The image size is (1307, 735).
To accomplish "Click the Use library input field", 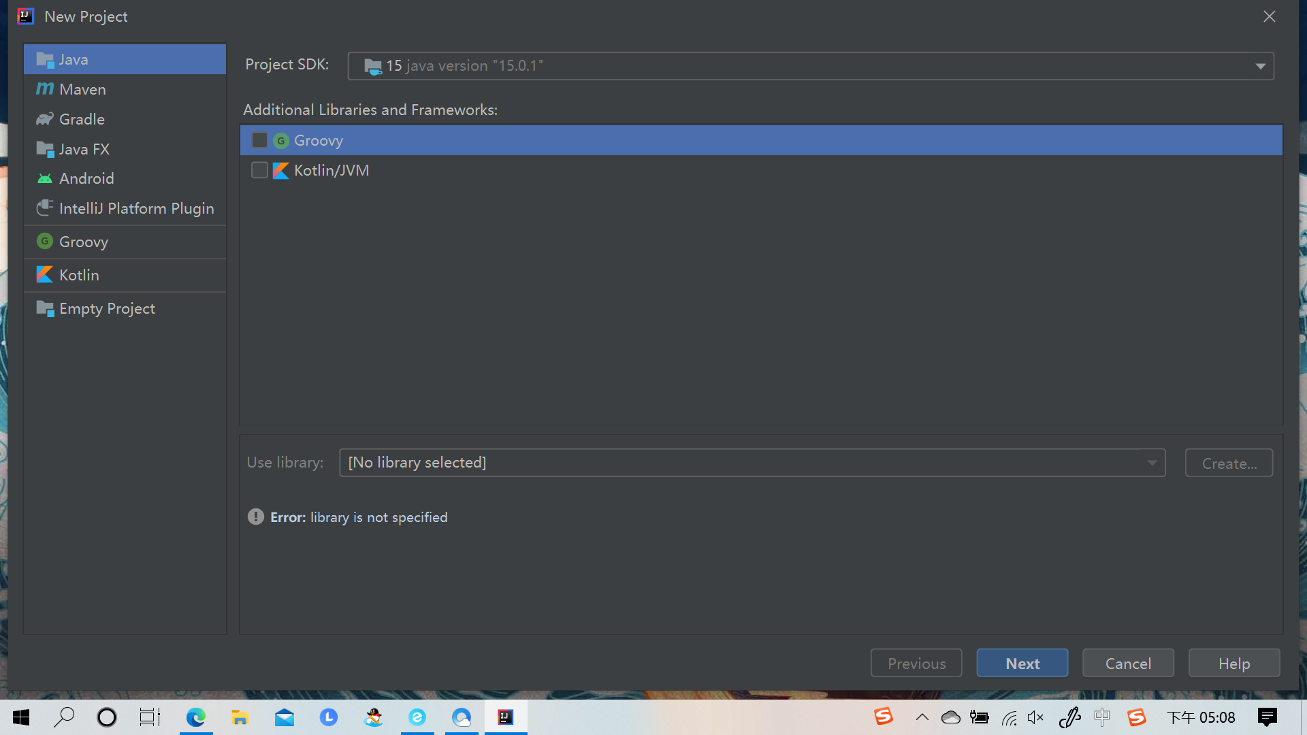I will click(x=752, y=462).
